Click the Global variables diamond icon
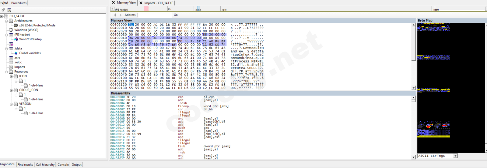The image size is (487, 168). (x=16, y=53)
